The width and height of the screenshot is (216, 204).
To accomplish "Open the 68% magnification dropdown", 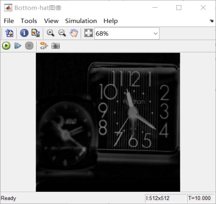I will click(x=127, y=34).
